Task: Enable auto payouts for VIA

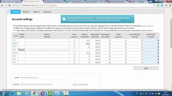Action: 74,47
